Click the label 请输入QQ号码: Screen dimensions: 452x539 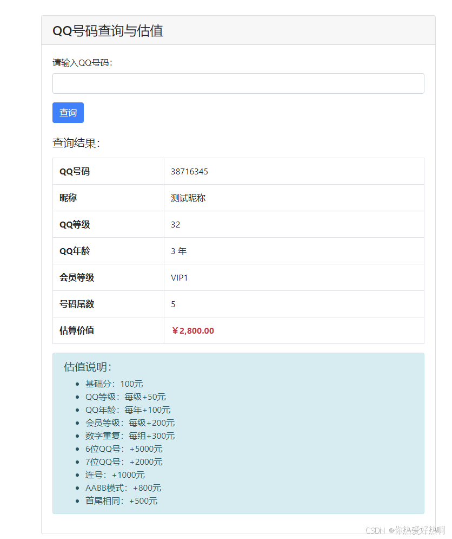82,62
